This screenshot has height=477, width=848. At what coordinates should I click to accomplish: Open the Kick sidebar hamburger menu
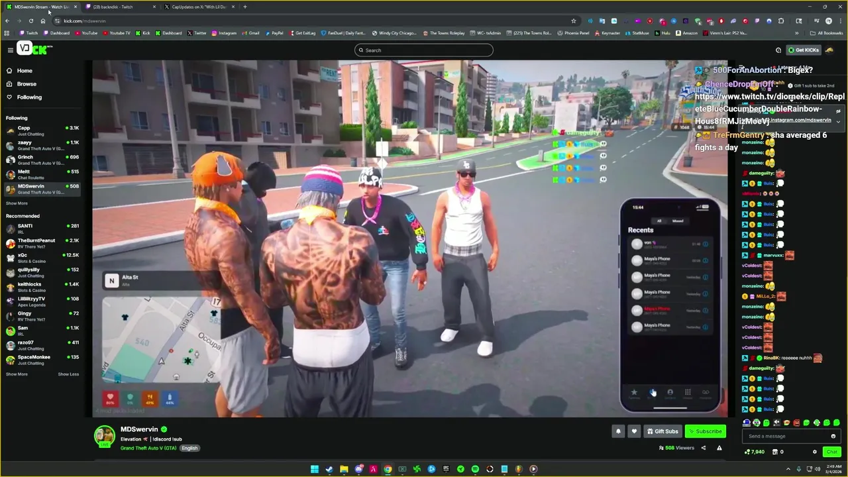[x=10, y=50]
